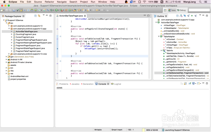Expand TabInfo in Outline
This screenshot has width=211, height=132.
(161, 51)
